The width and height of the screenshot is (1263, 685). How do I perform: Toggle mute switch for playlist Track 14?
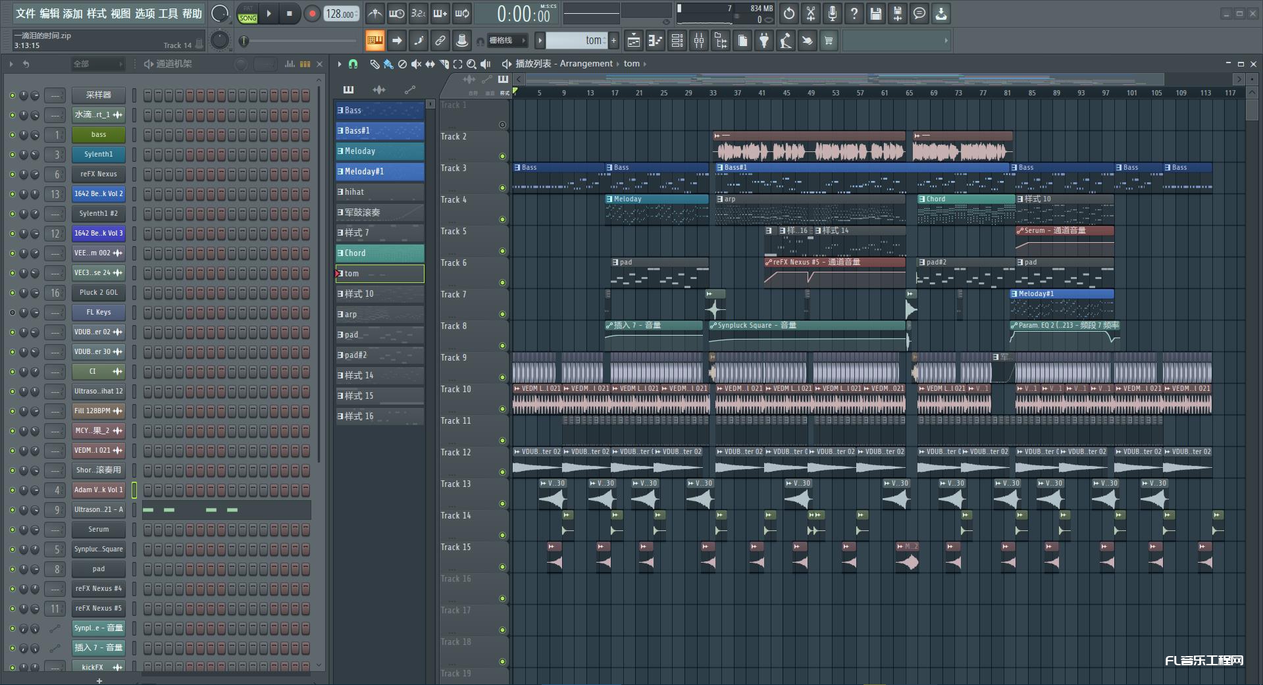(502, 535)
